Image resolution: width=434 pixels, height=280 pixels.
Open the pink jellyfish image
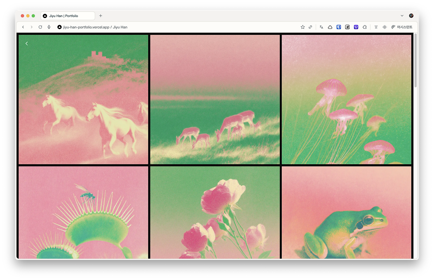(346, 99)
